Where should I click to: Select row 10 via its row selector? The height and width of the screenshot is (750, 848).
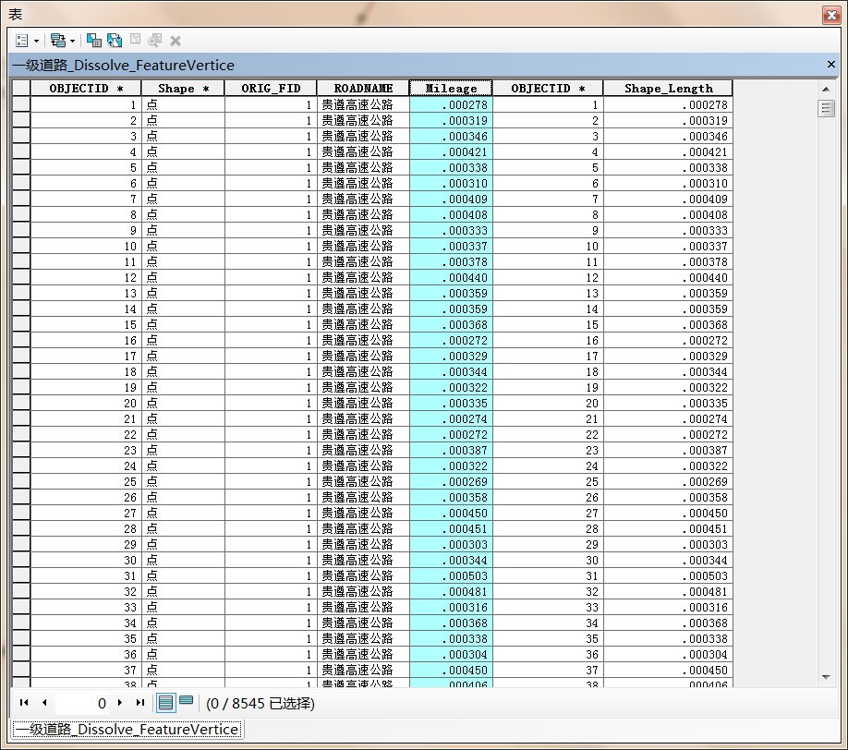[x=21, y=246]
